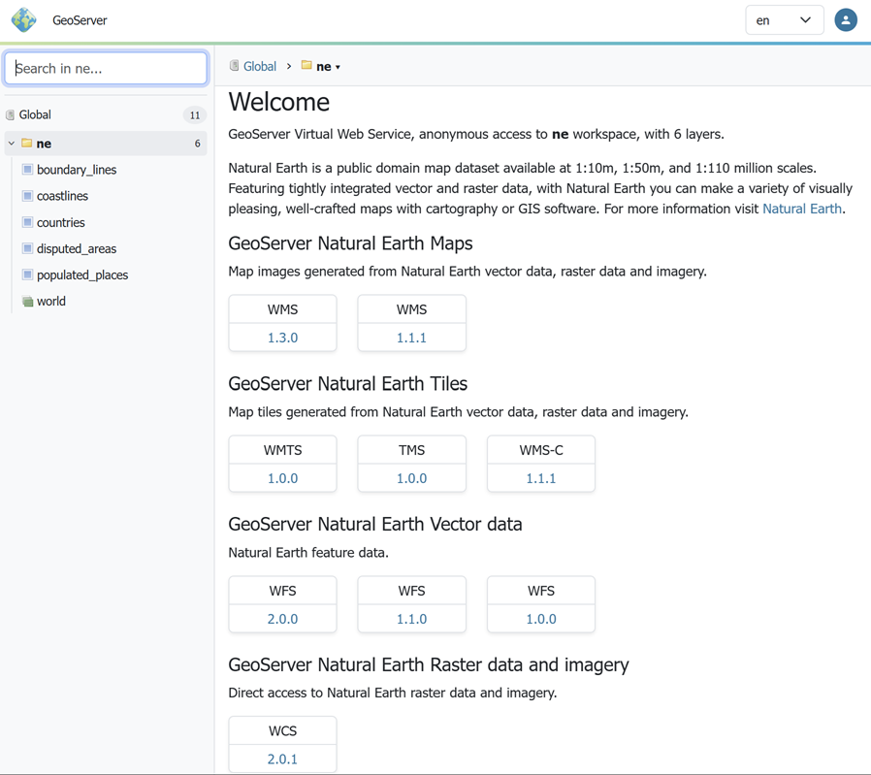
Task: Open the Natural Earth hyperlink
Action: click(x=801, y=209)
